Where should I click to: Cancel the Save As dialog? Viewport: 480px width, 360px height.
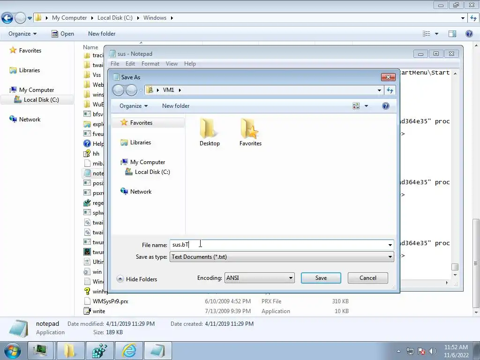pos(367,278)
